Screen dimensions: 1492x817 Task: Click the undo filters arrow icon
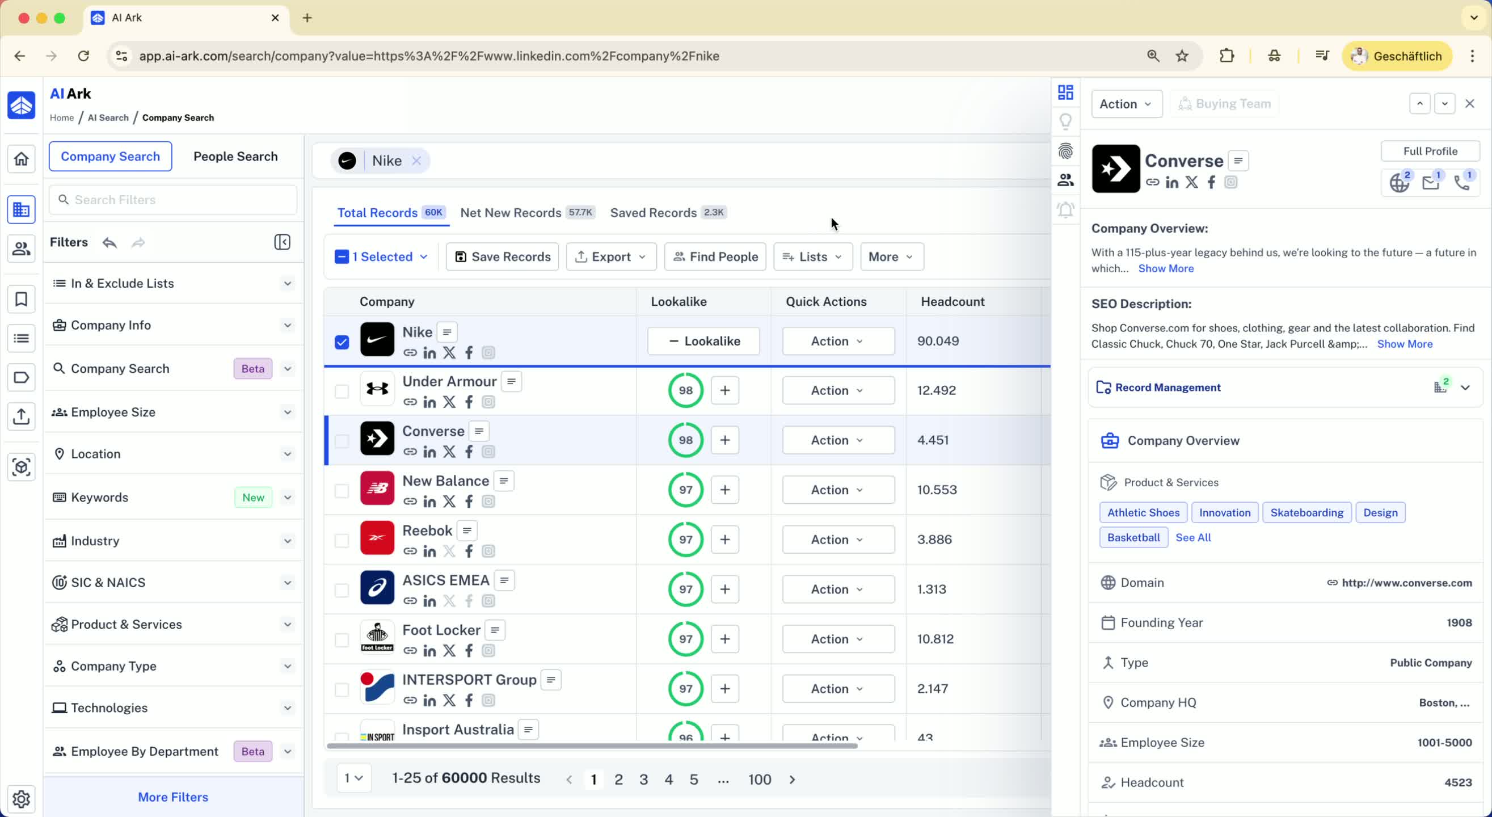[x=109, y=242]
